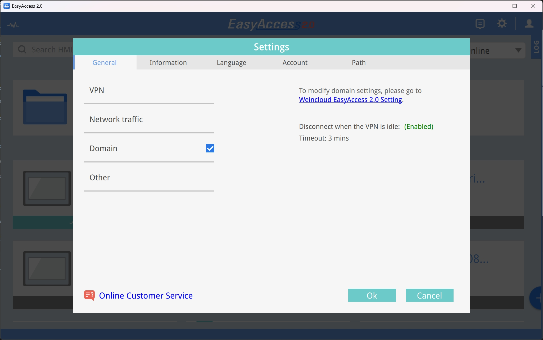Select the Path tab
Viewport: 543px width, 340px height.
point(359,62)
